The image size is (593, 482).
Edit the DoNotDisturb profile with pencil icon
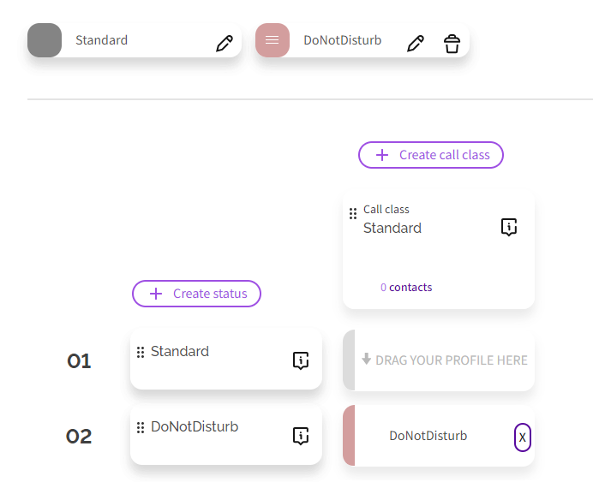pos(416,44)
